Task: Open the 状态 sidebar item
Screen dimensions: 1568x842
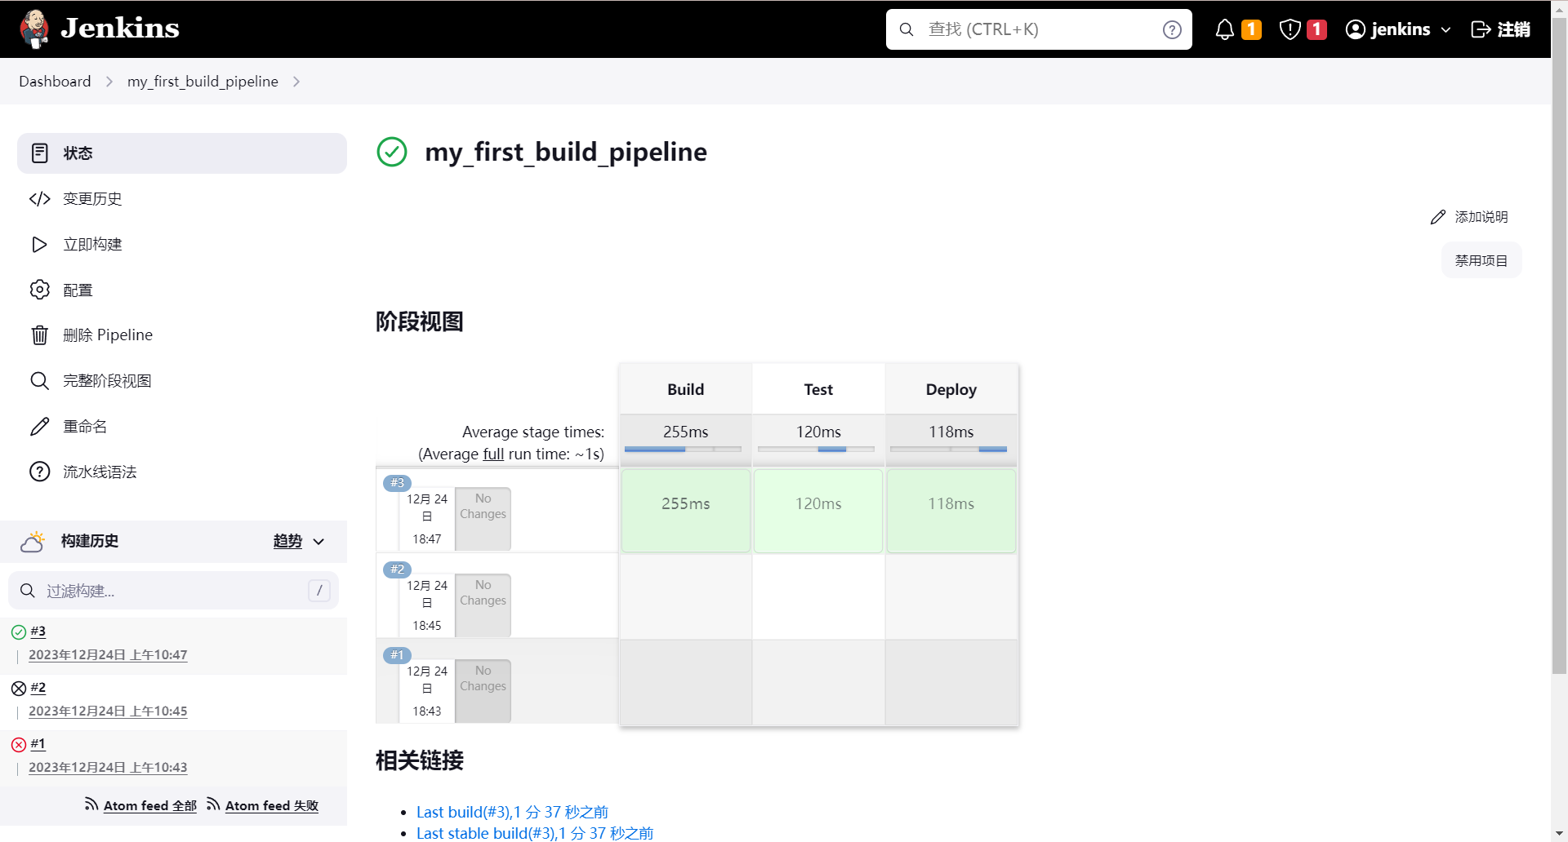Action: (x=182, y=153)
